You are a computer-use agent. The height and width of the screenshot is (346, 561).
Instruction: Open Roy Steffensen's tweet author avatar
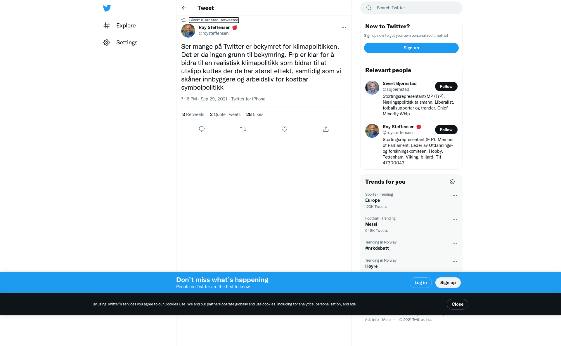click(x=188, y=31)
